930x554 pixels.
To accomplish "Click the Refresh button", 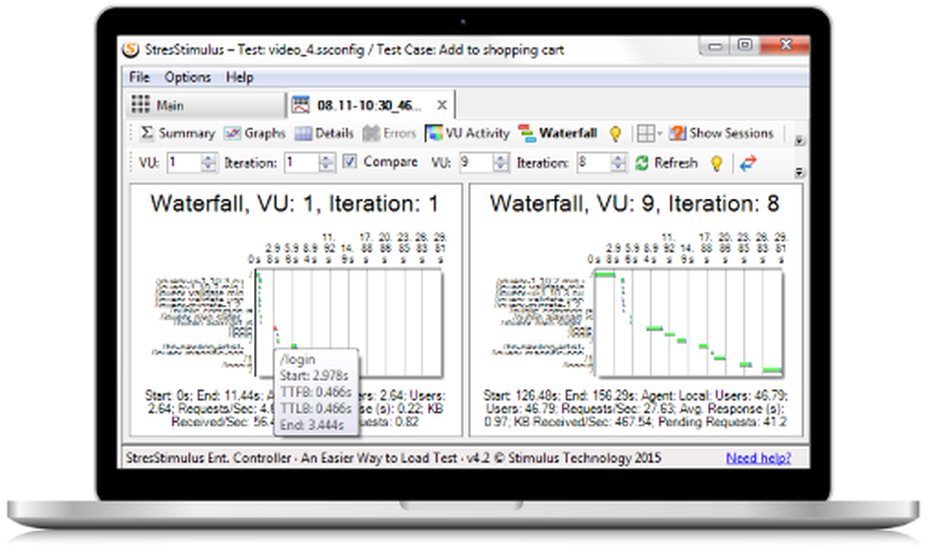I will click(x=667, y=163).
